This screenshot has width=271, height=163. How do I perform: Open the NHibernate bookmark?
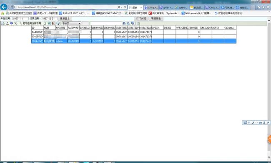point(196,13)
